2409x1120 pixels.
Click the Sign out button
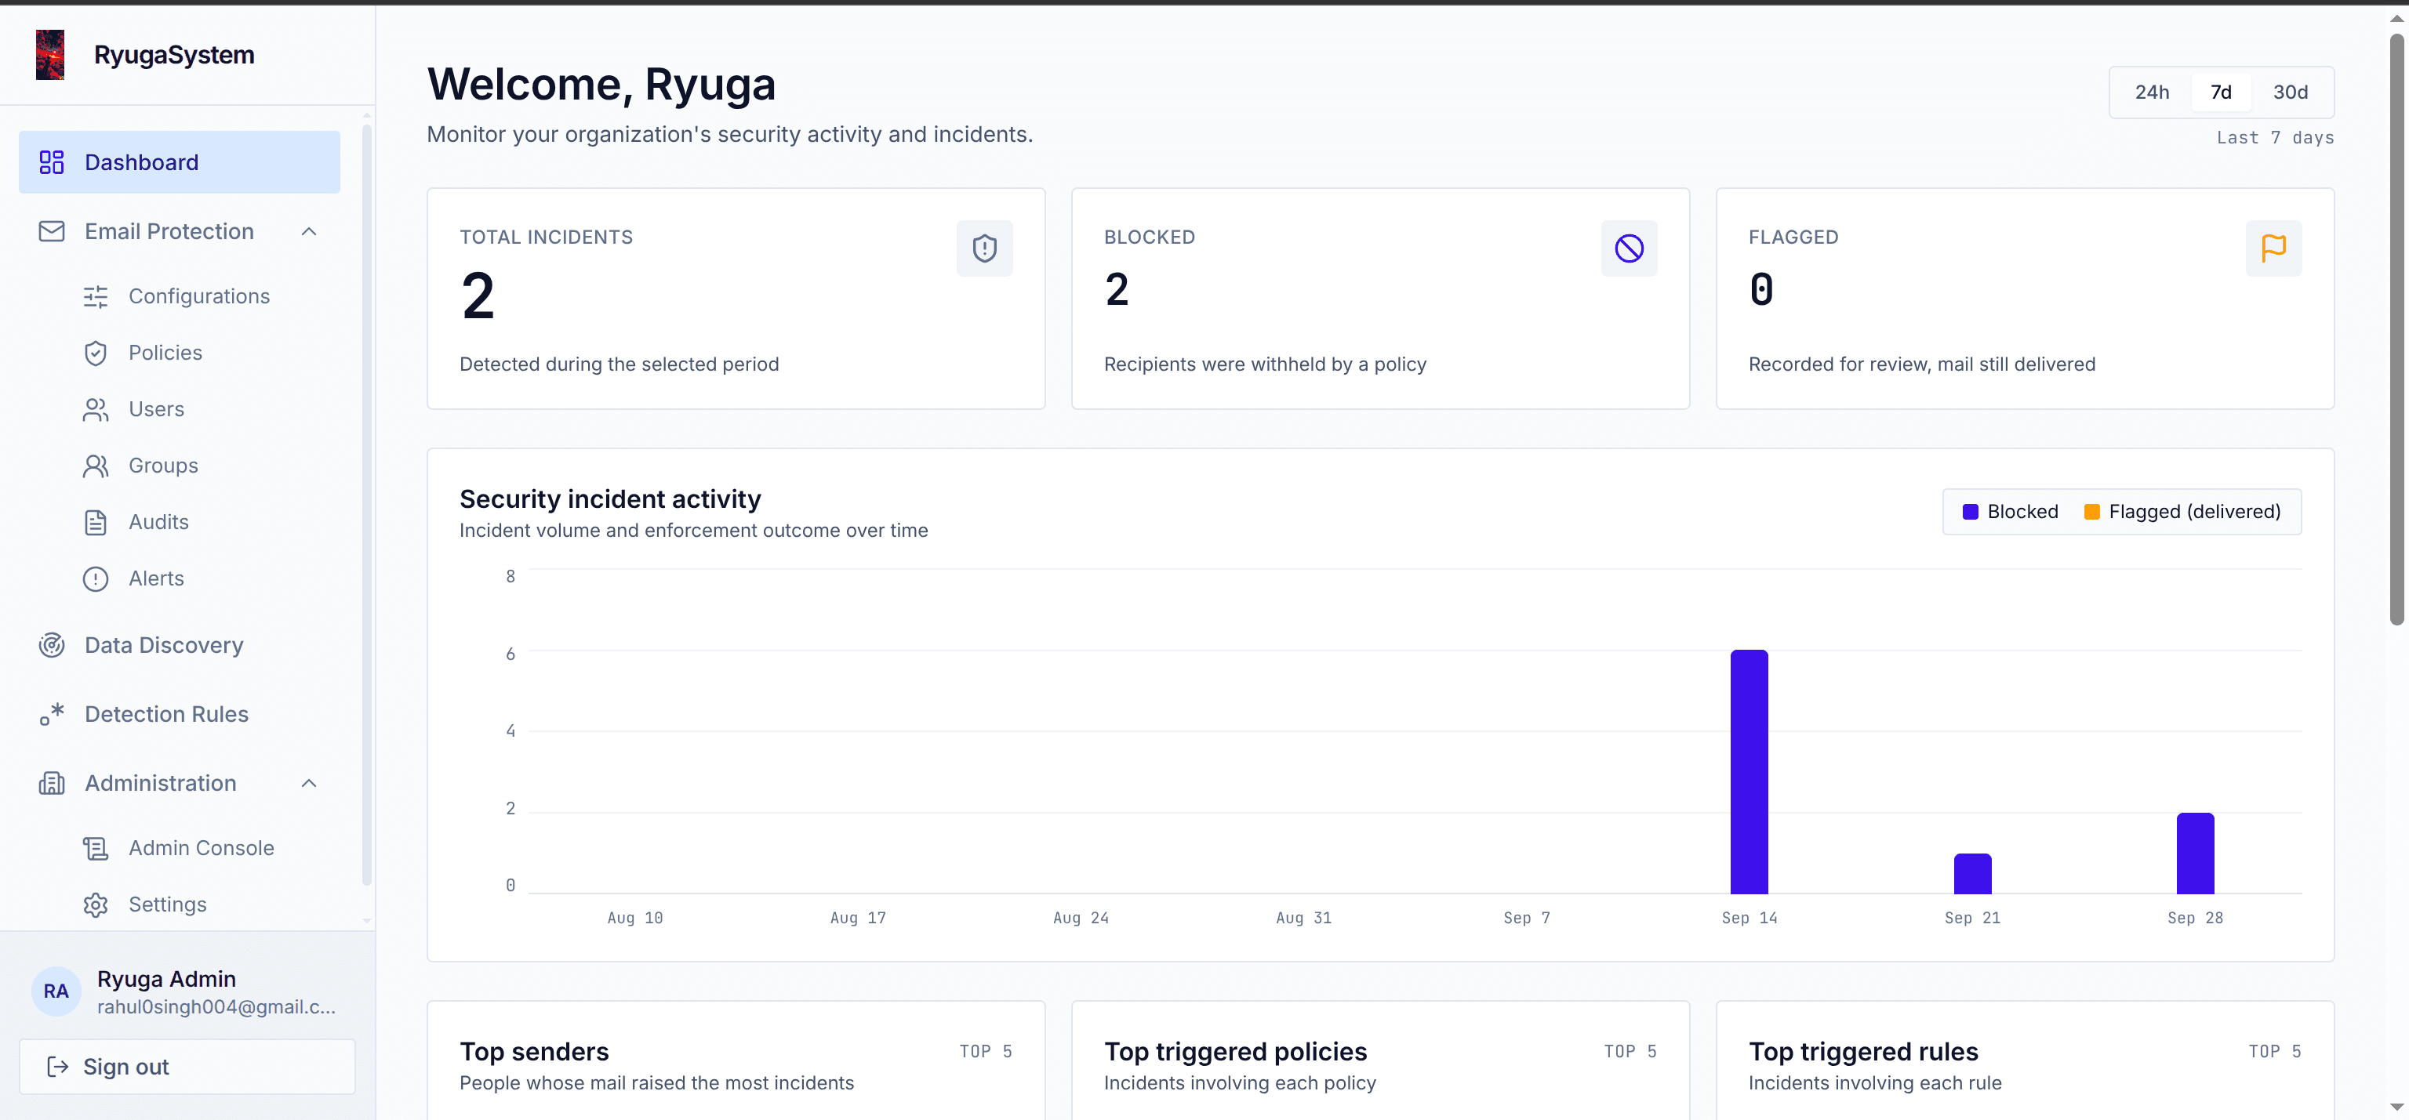[187, 1067]
